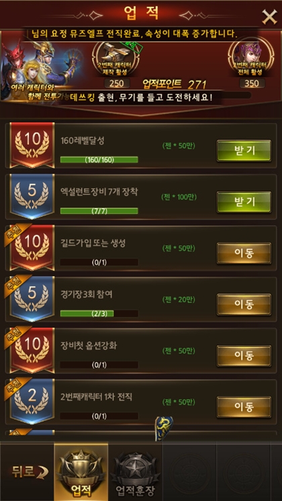Screen dimensions: 282x501
Task: Go to 길드가입 또는 생성 via 이동
Action: point(244,253)
